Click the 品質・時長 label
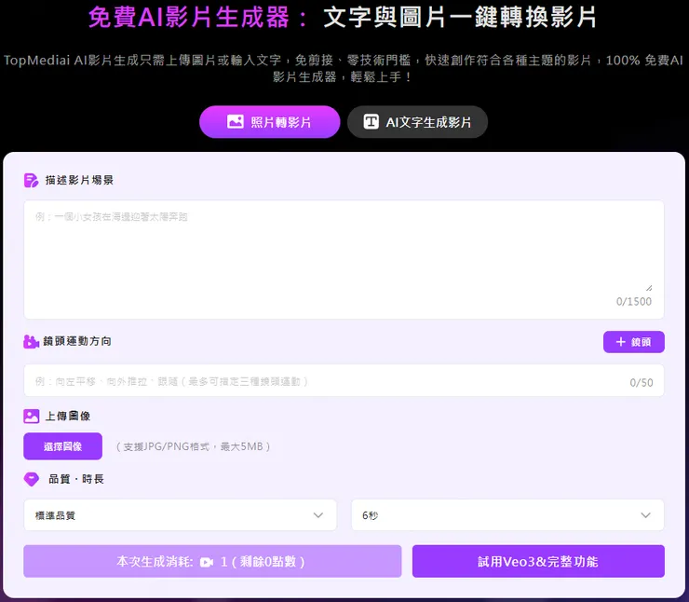Image resolution: width=689 pixels, height=602 pixels. (x=76, y=479)
